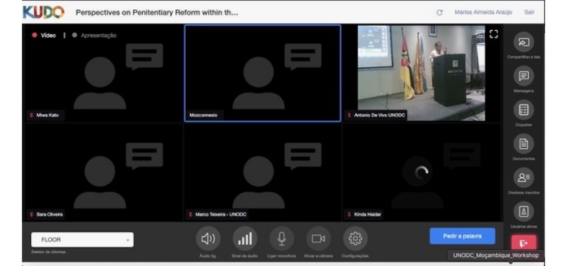Toggle the Áudio lig. speaker button
Image resolution: width=567 pixels, height=266 pixels.
click(x=208, y=238)
